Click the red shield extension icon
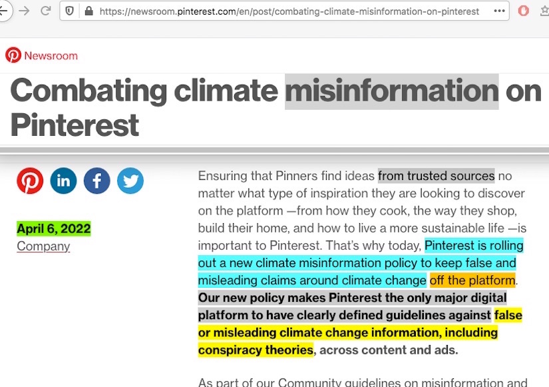This screenshot has width=549, height=387. click(524, 11)
